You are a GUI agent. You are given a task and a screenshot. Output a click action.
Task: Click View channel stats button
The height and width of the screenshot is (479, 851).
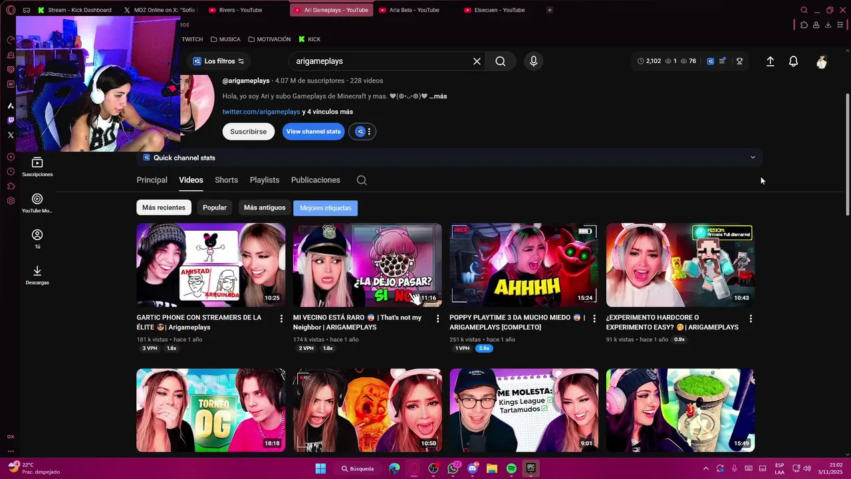(x=313, y=132)
